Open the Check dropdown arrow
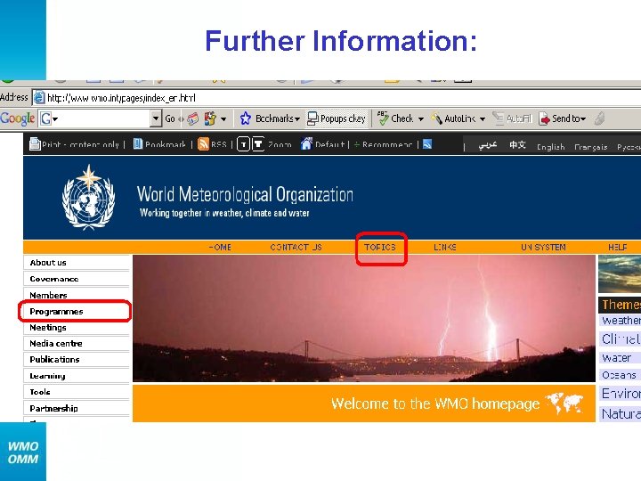641x481 pixels. 420,119
